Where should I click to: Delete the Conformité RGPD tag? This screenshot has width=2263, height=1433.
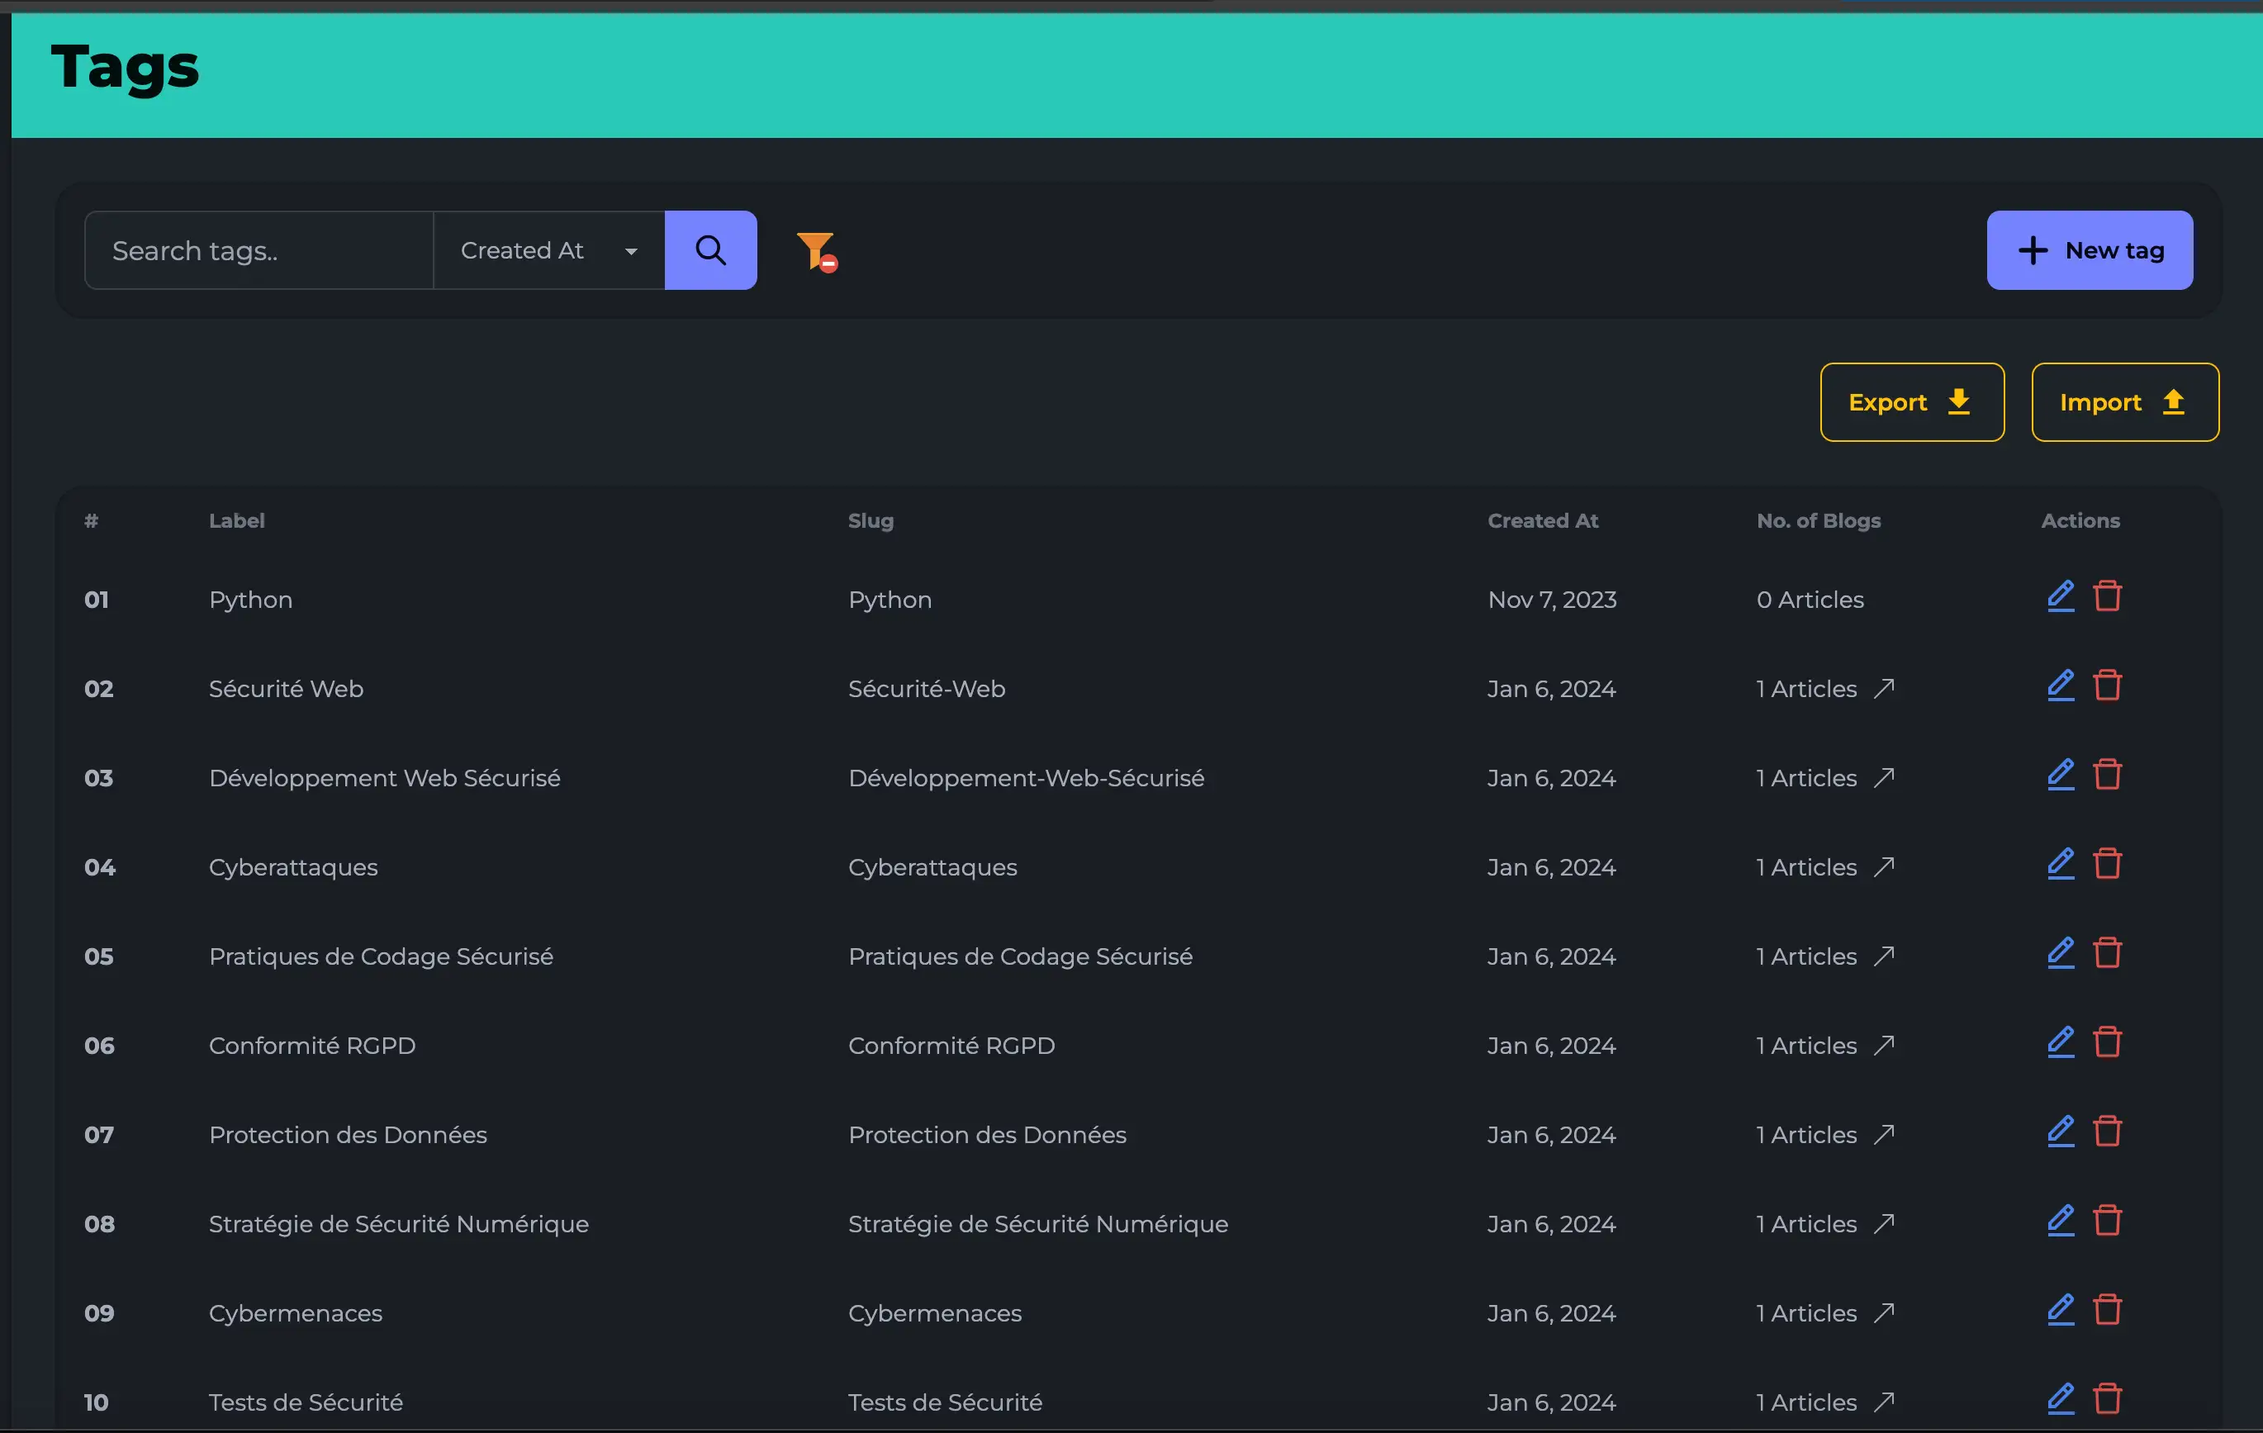pyautogui.click(x=2107, y=1043)
